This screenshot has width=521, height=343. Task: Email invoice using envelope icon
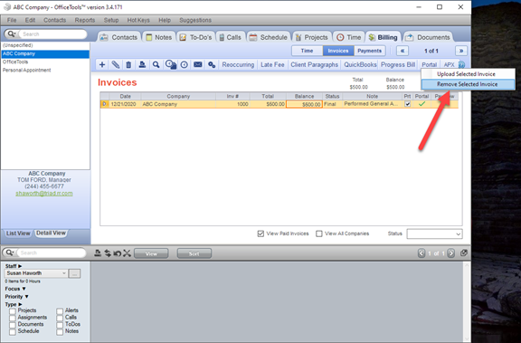pos(198,64)
